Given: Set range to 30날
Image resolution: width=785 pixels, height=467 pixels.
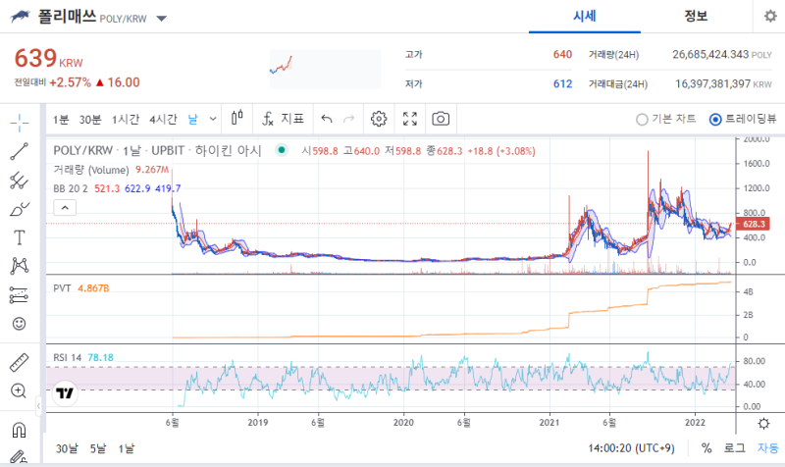Looking at the screenshot, I should pos(67,448).
